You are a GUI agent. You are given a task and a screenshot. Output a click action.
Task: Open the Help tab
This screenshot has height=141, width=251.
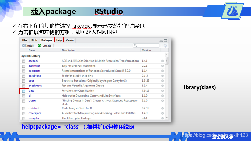click(59, 40)
